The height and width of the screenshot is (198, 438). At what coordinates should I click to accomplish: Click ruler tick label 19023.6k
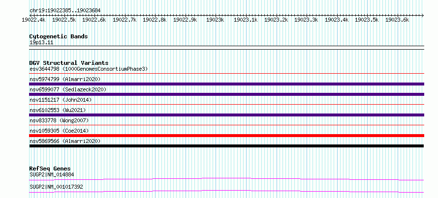pyautogui.click(x=397, y=20)
